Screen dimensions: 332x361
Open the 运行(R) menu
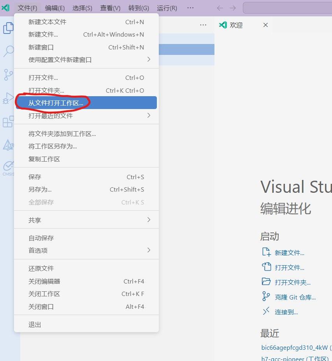tap(167, 8)
